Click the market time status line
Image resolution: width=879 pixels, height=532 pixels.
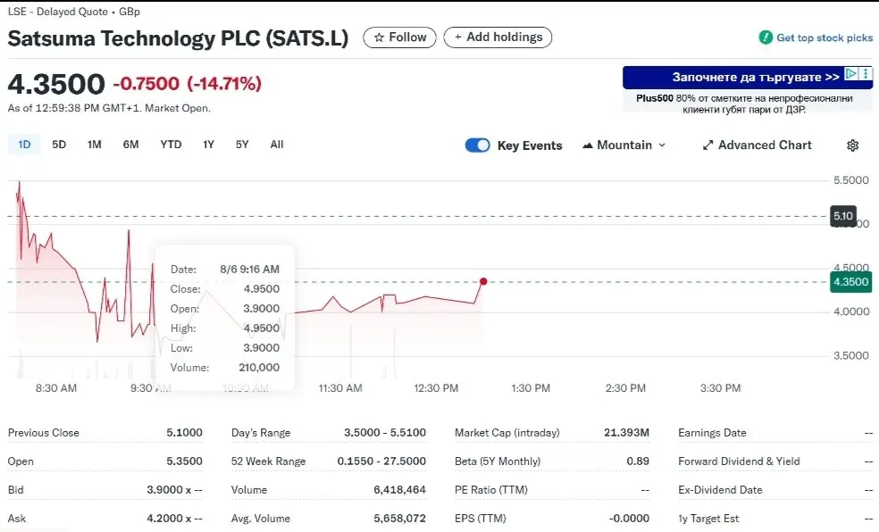109,108
